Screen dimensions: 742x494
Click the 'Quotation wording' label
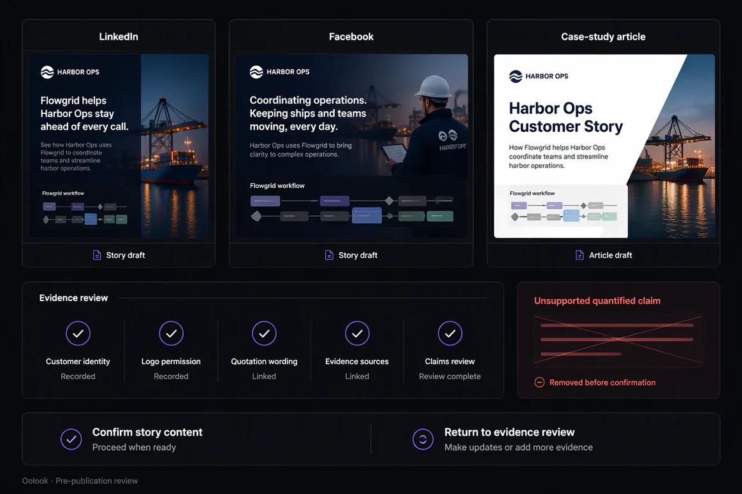(264, 361)
